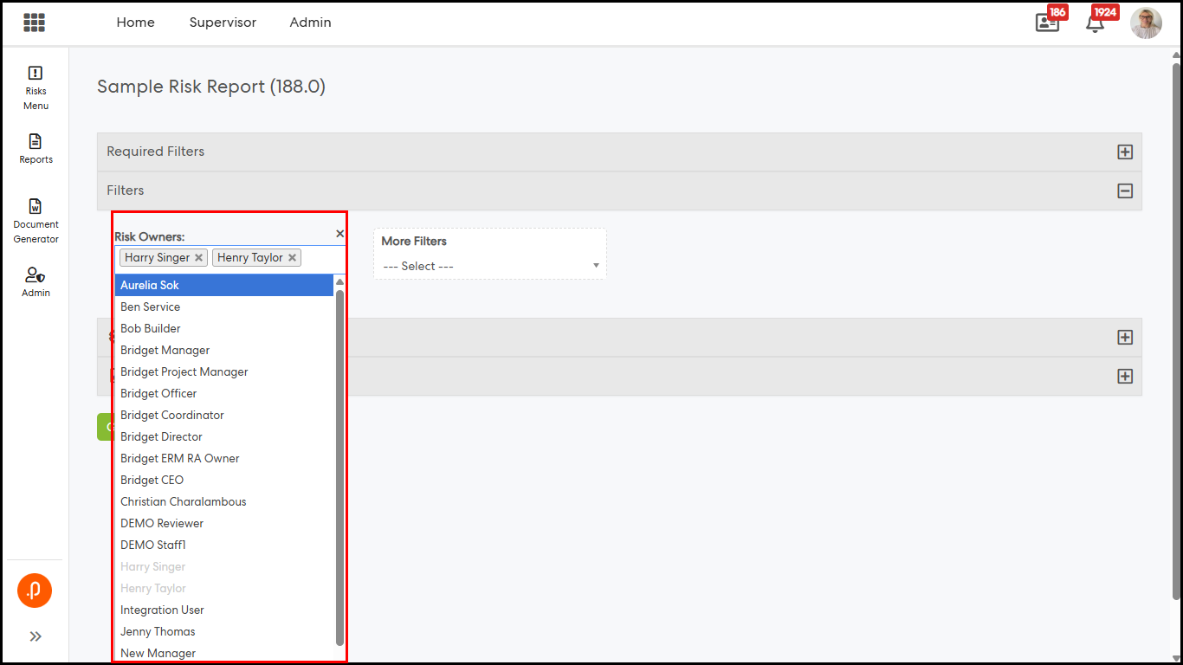1183x665 pixels.
Task: Open Risks Menu in the sidebar
Action: (x=36, y=87)
